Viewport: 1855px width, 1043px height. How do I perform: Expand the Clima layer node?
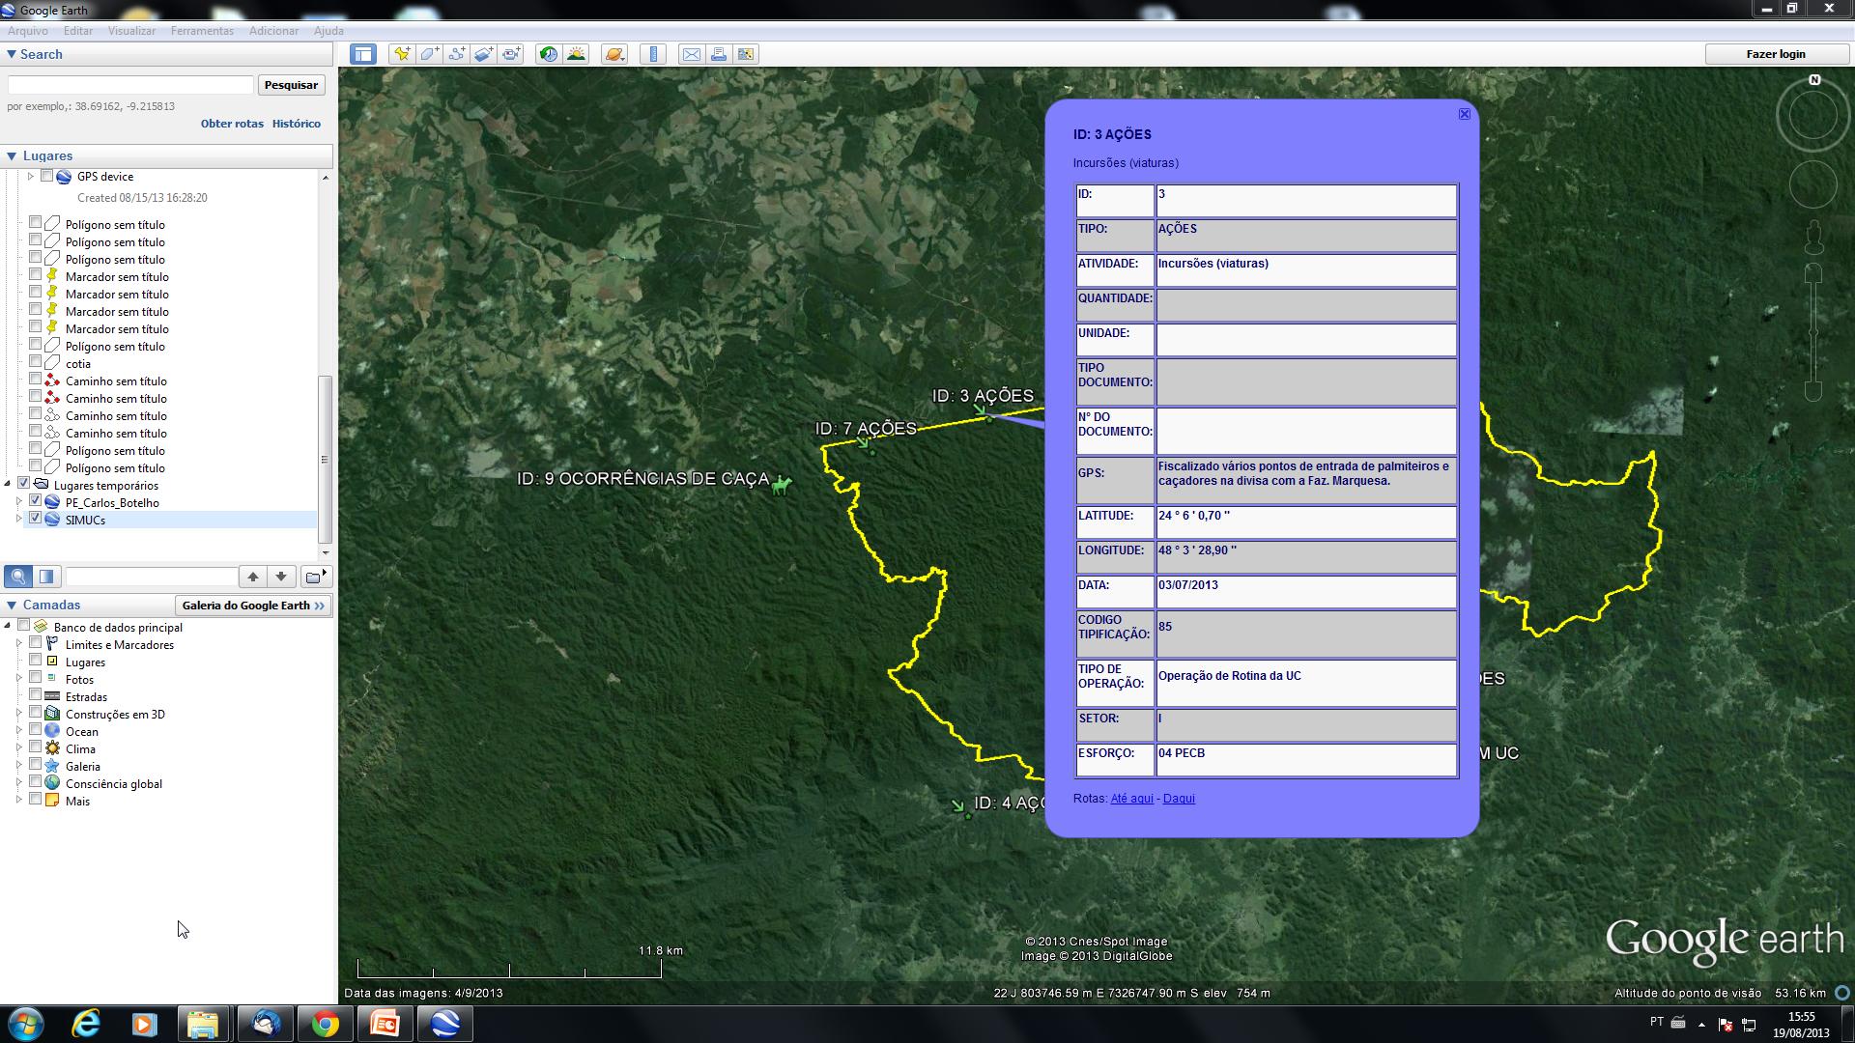(18, 748)
